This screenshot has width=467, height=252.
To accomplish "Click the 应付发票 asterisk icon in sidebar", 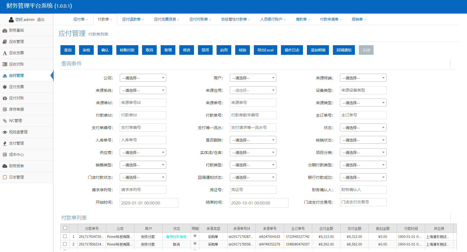I will pyautogui.click(x=5, y=87).
